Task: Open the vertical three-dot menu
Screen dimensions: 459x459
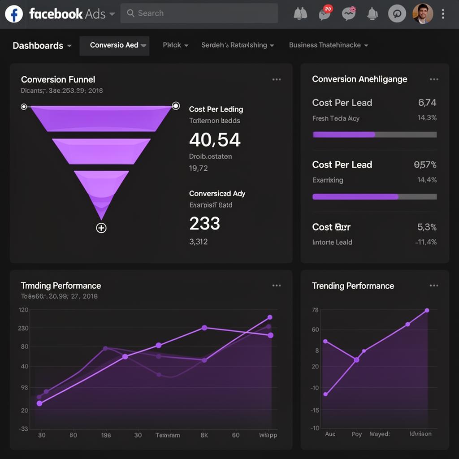Action: coord(443,14)
